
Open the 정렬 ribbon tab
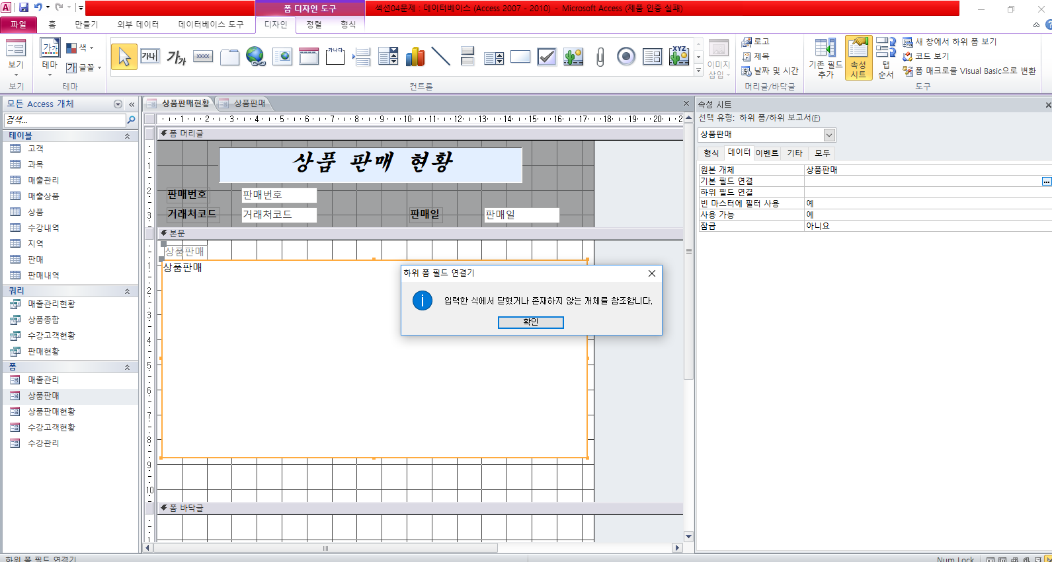coord(314,24)
